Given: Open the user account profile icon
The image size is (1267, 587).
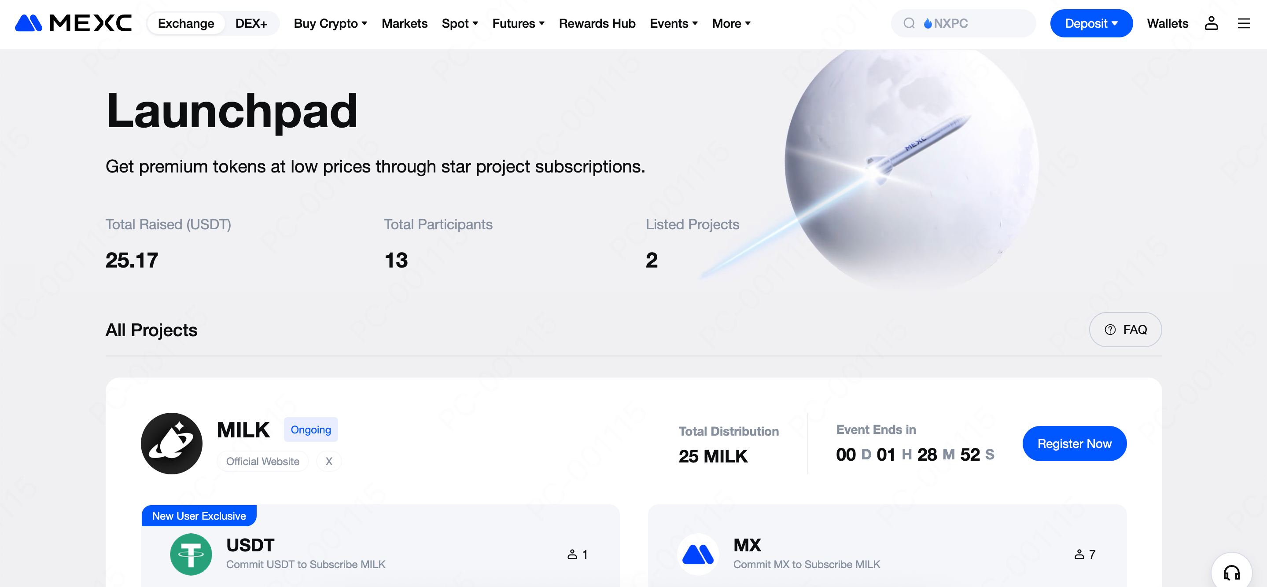Looking at the screenshot, I should [1211, 23].
